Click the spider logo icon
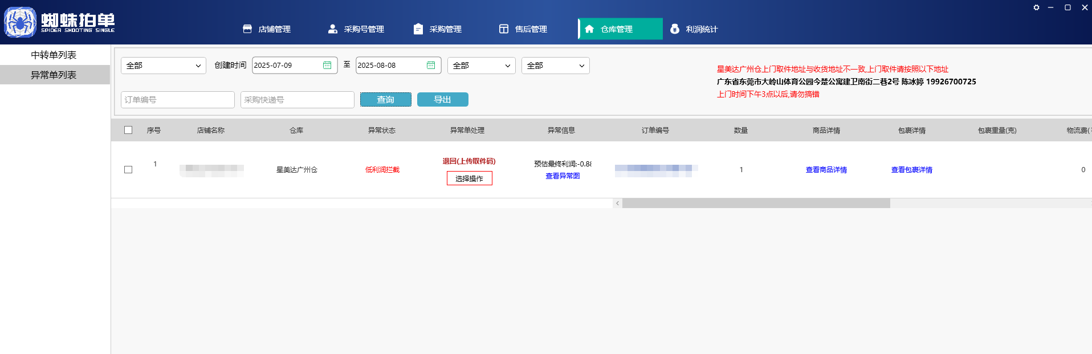 (20, 22)
